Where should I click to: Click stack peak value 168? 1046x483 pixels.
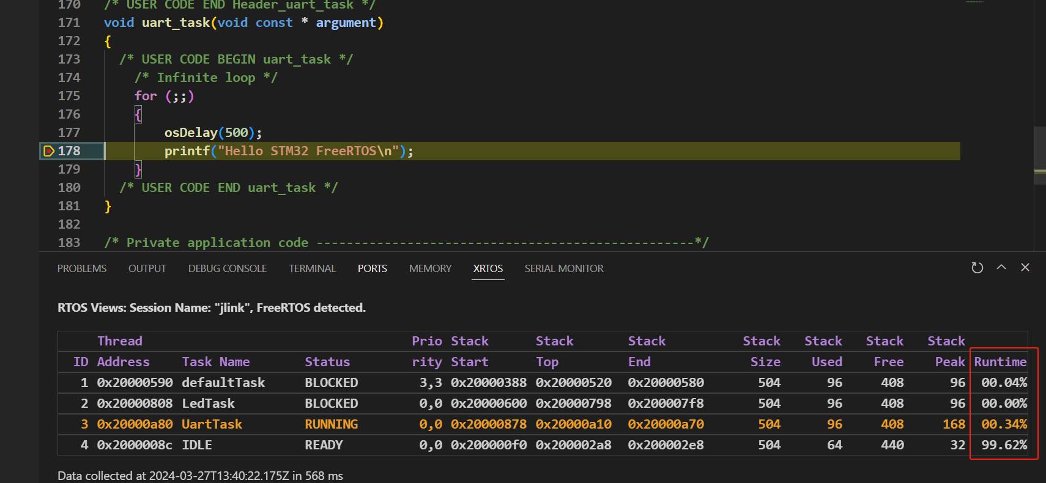pyautogui.click(x=954, y=424)
